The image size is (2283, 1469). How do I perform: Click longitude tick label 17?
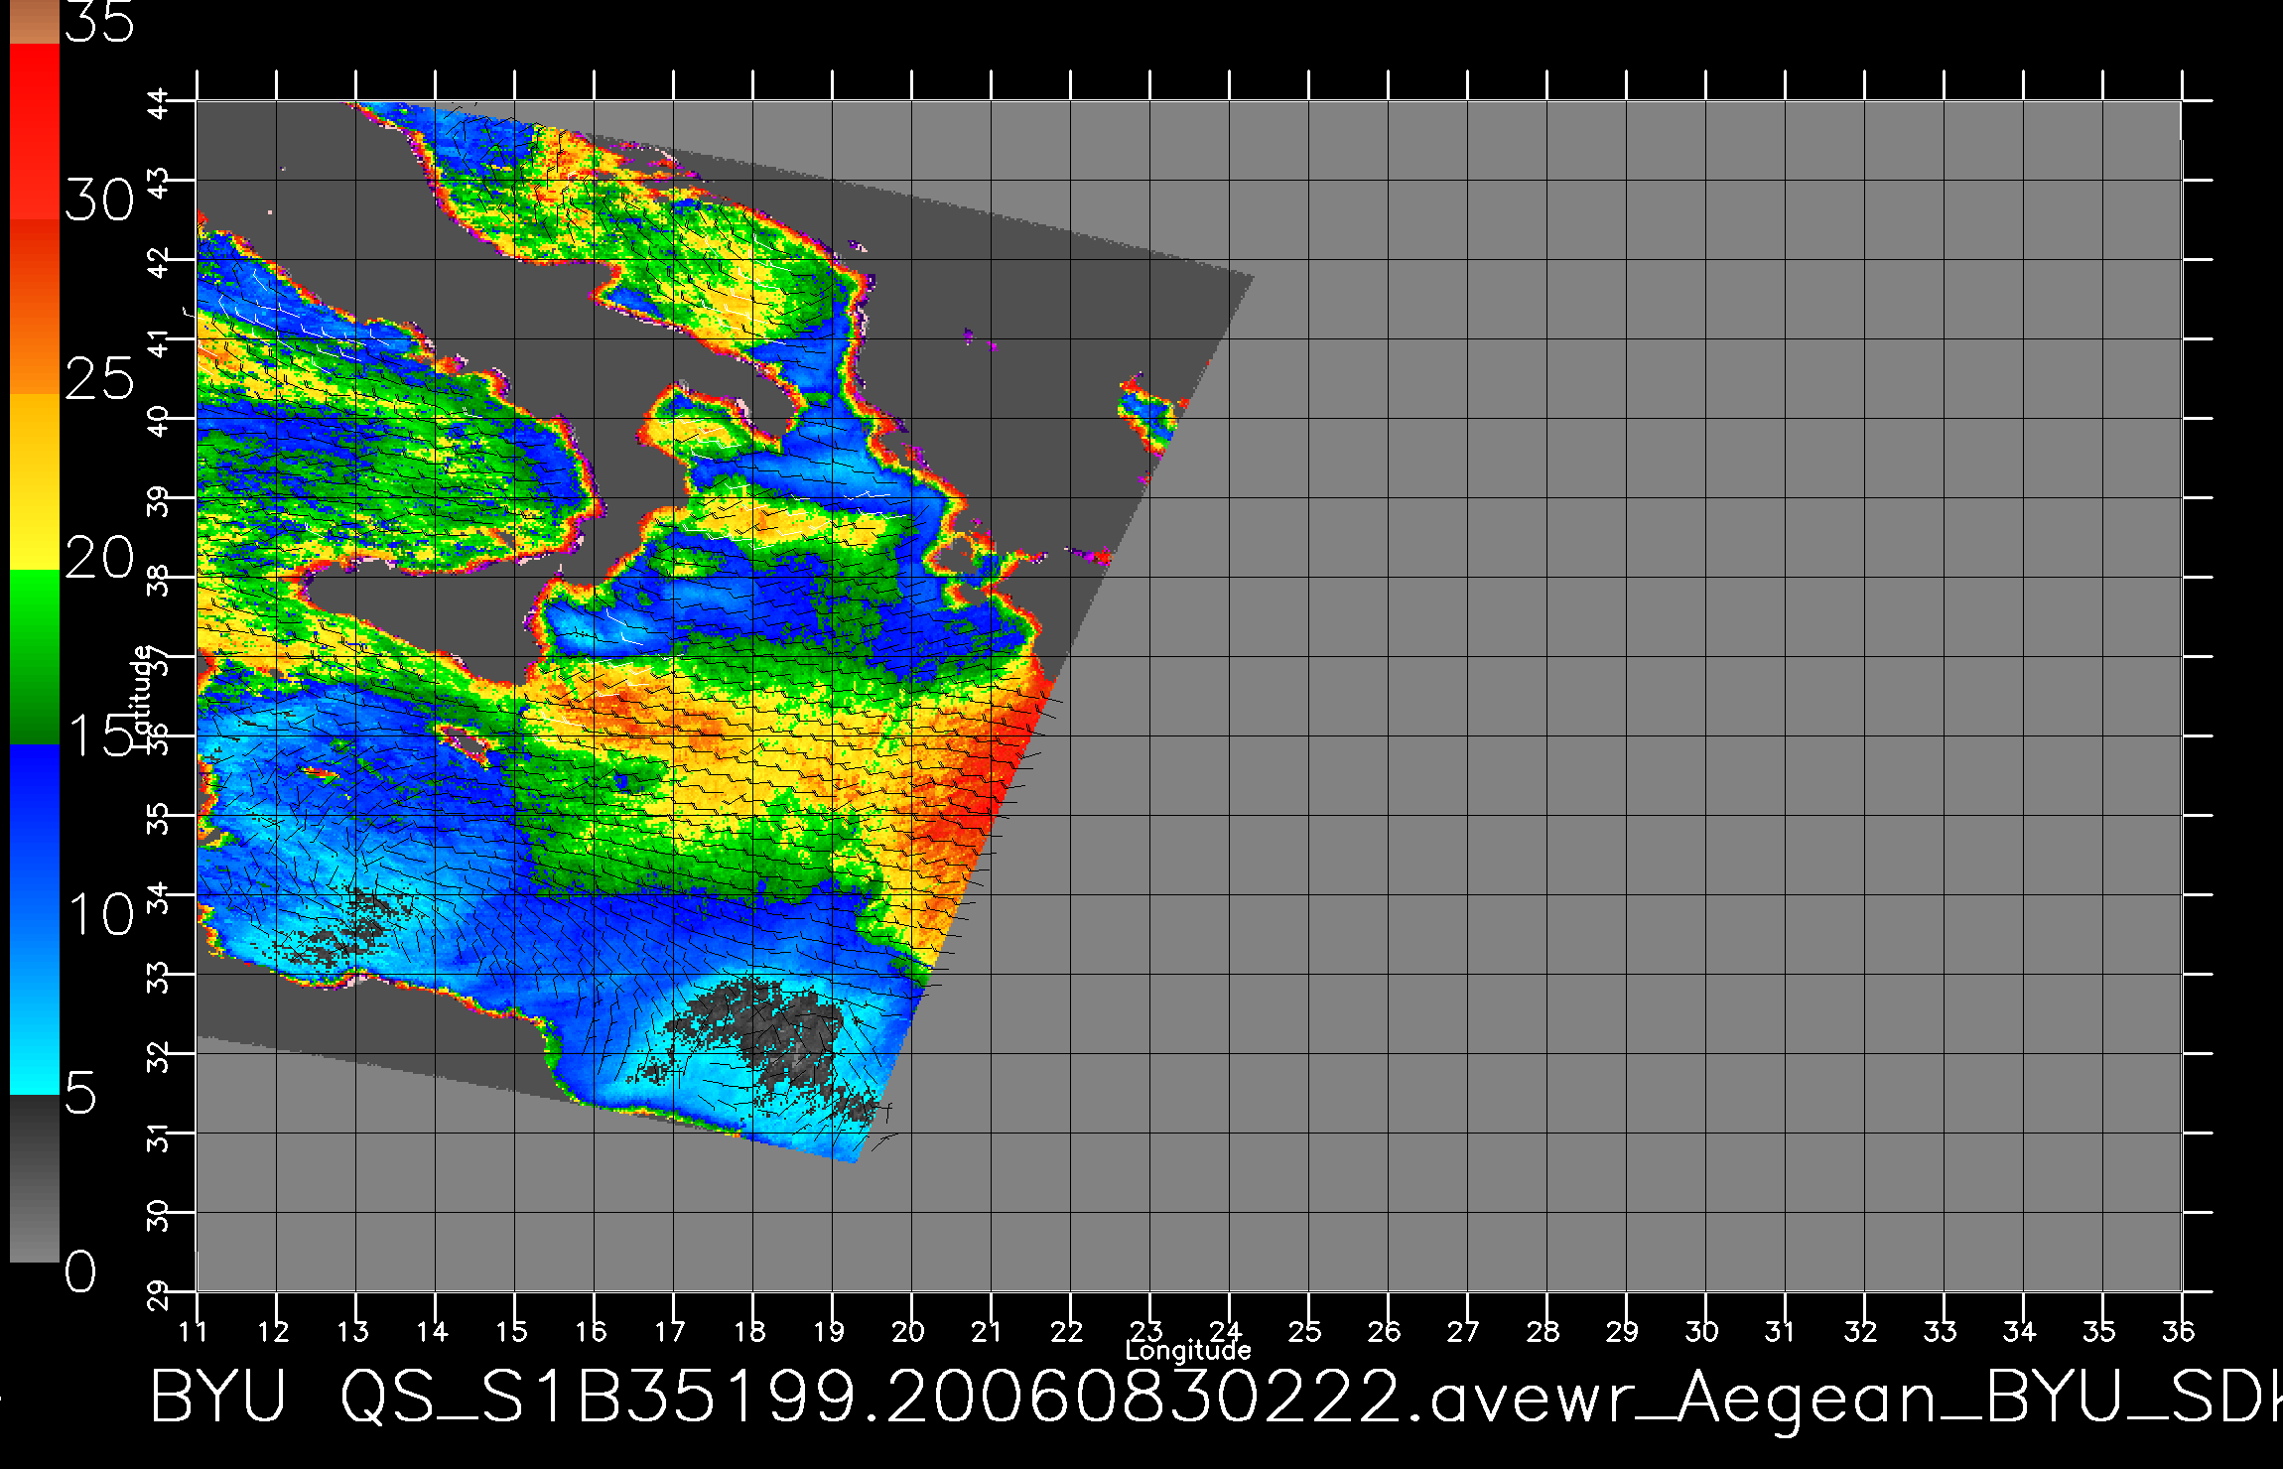tap(670, 1331)
